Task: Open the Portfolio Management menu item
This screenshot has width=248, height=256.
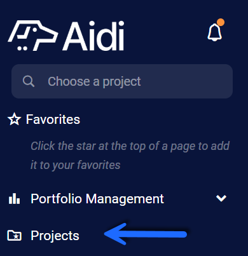Action: click(x=117, y=198)
